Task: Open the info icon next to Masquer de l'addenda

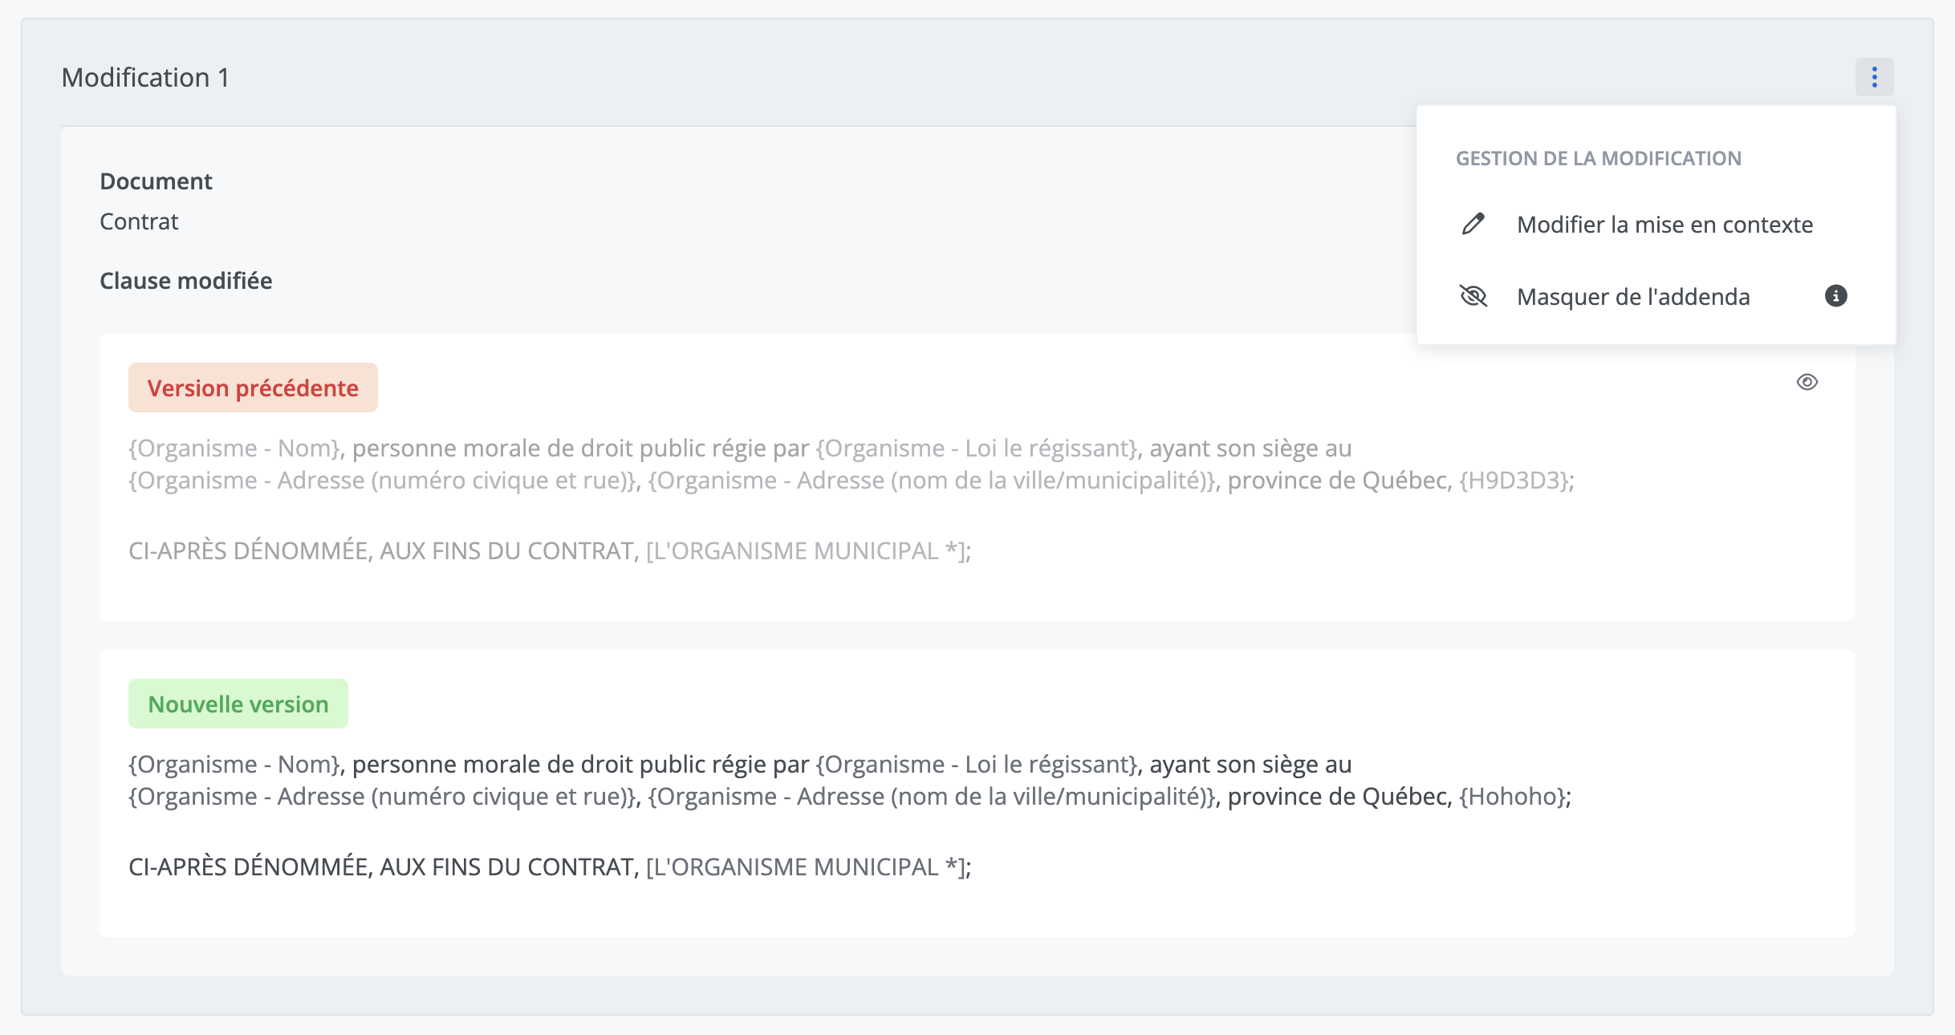Action: [1835, 296]
